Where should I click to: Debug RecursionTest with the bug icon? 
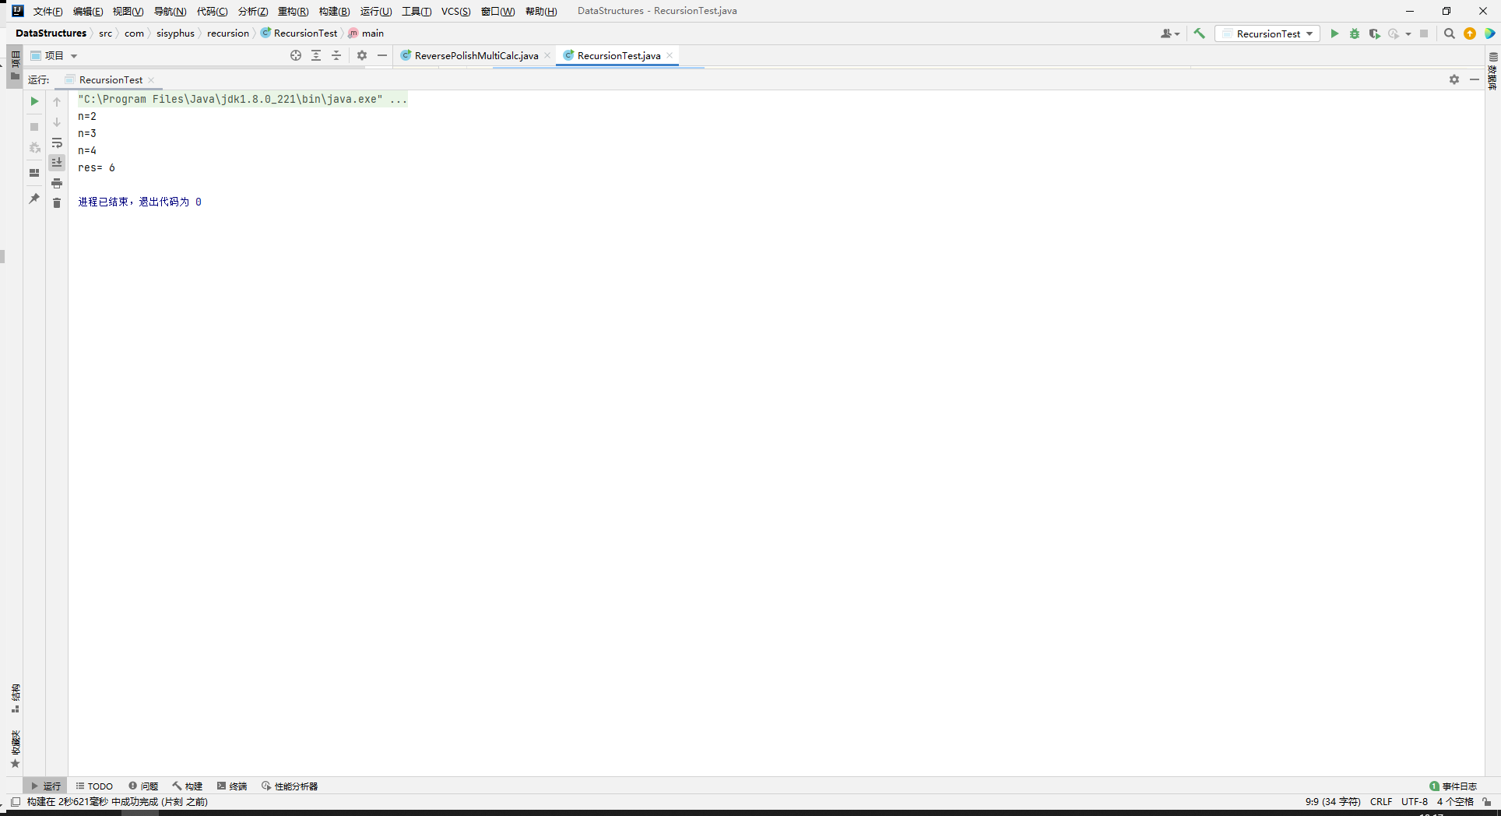pos(1355,33)
